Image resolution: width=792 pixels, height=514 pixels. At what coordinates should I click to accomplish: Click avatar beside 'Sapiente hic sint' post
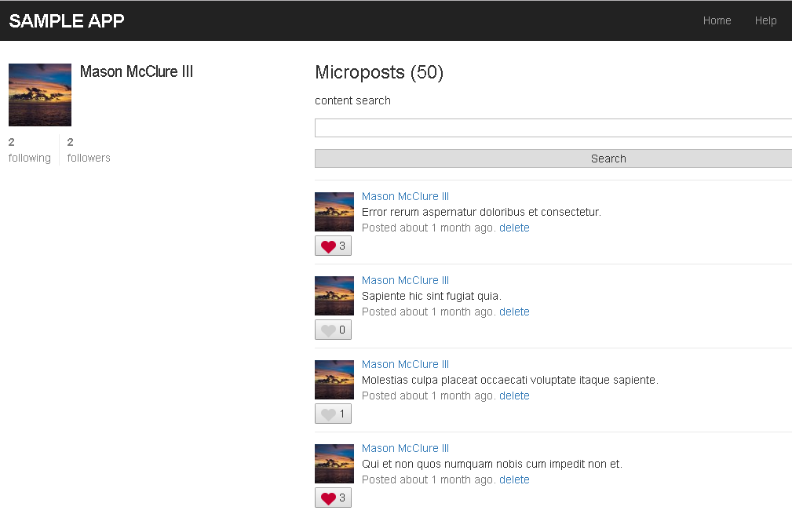(334, 295)
